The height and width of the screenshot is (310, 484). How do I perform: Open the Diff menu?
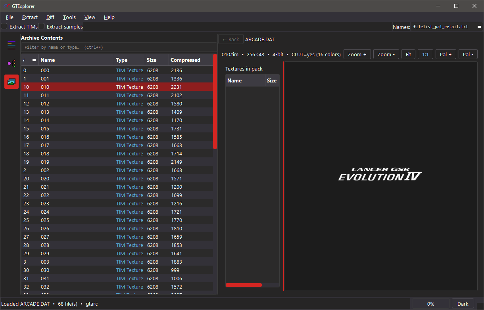coord(50,17)
